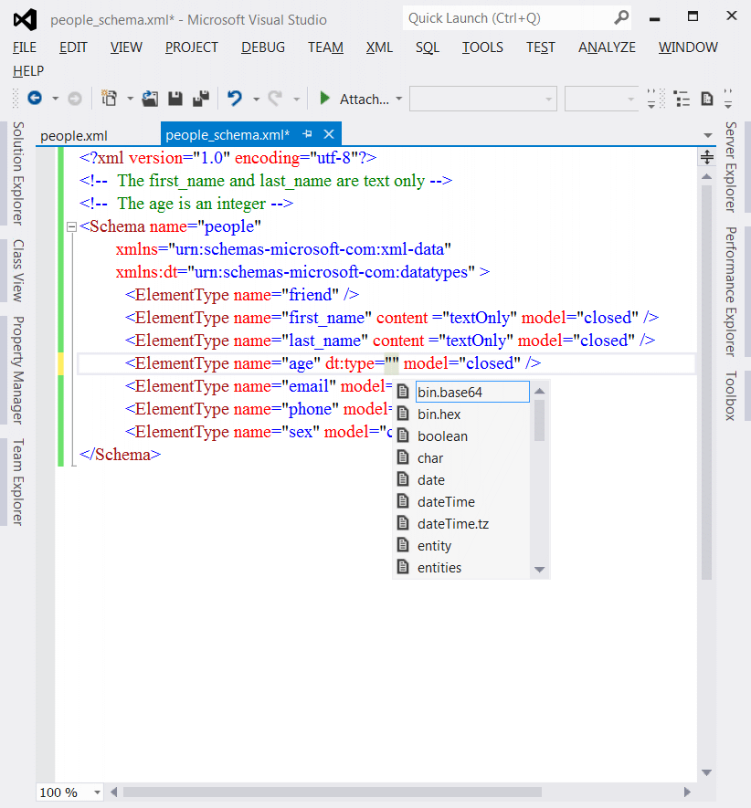Pin the people_schema.xml tab
751x808 pixels.
[307, 134]
